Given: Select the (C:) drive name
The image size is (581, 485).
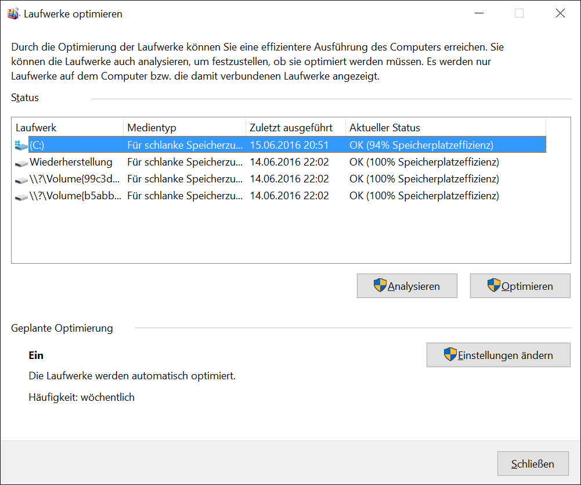Looking at the screenshot, I should click(37, 145).
